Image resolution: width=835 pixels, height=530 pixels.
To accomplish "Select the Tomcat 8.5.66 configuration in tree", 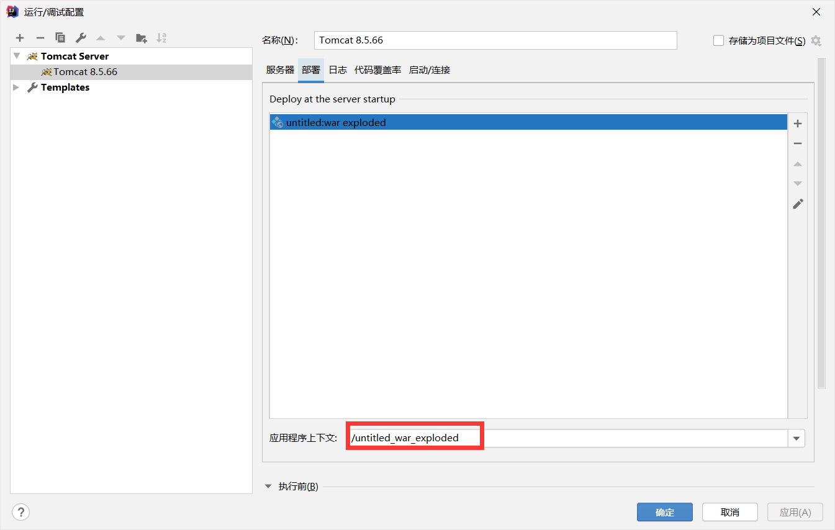I will click(x=132, y=72).
